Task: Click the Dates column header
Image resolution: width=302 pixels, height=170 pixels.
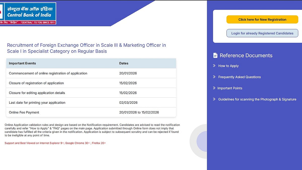Action: (124, 63)
